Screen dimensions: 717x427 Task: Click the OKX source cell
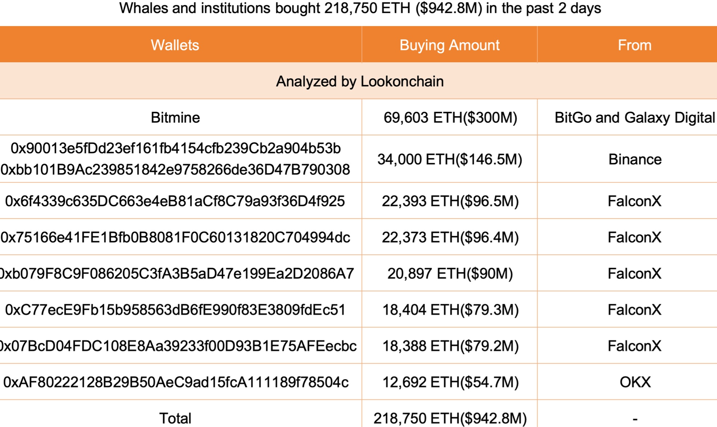[635, 382]
